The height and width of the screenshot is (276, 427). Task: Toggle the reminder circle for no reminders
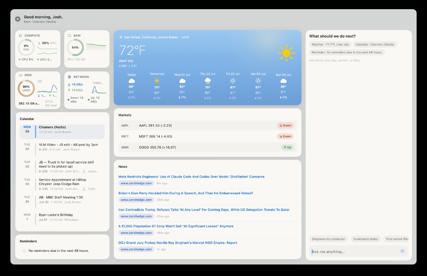(x=24, y=251)
